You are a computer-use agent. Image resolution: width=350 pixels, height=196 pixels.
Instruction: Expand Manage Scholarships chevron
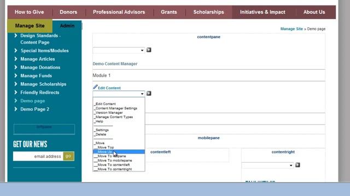pos(16,84)
